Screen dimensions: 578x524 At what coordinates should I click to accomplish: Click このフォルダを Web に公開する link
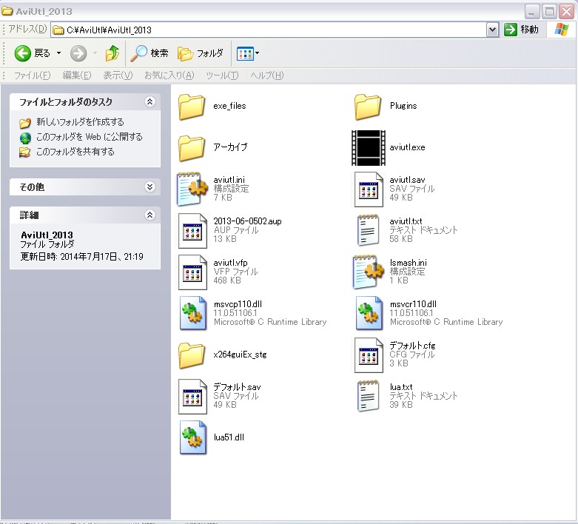click(x=90, y=137)
